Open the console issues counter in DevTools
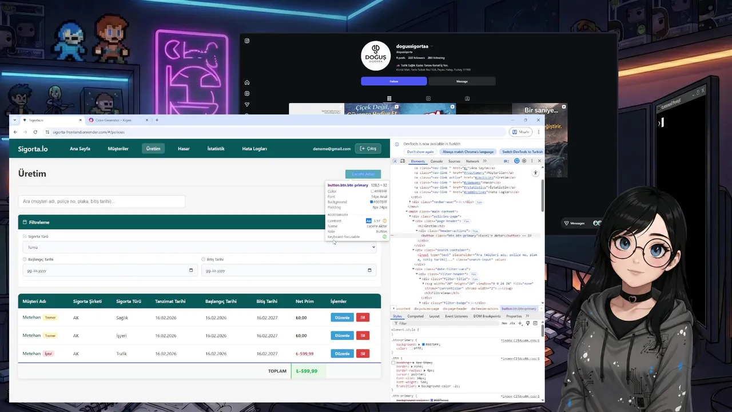732x412 pixels. (x=507, y=161)
